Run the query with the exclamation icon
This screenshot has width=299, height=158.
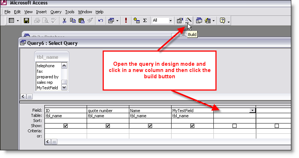(x=126, y=21)
